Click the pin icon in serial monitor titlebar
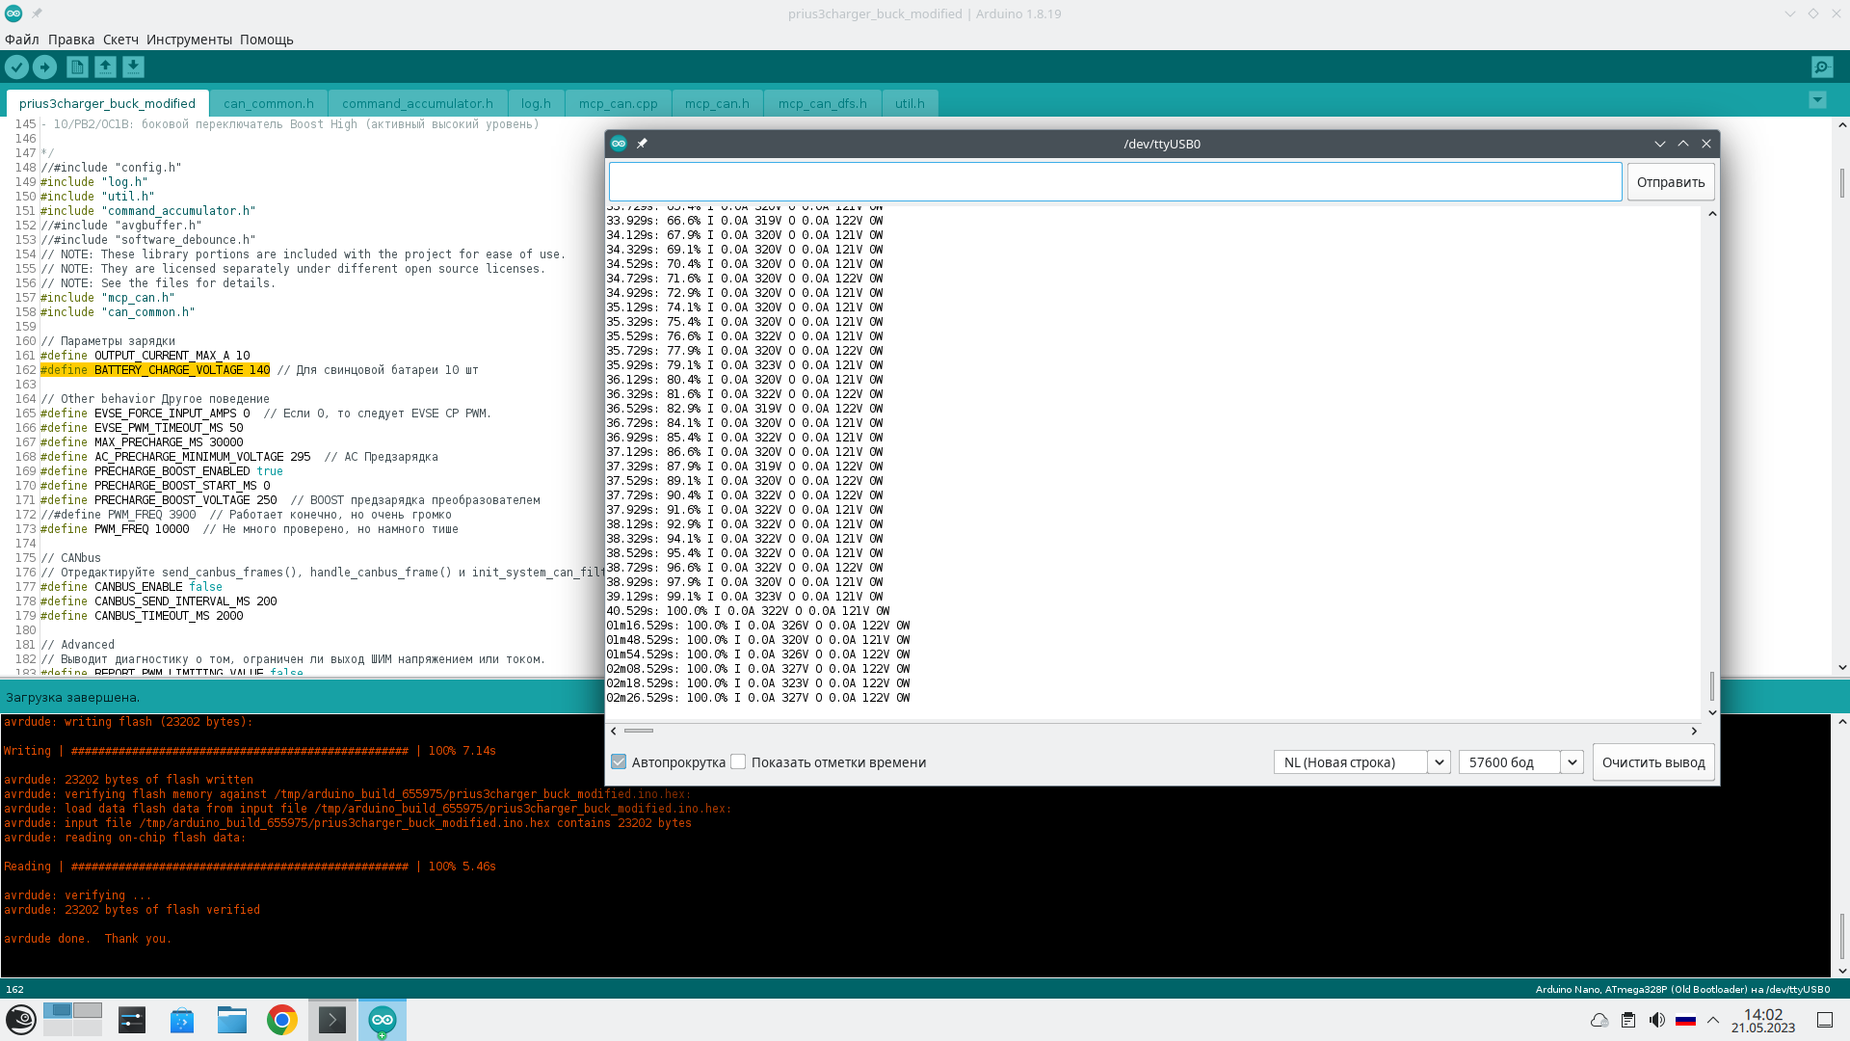The width and height of the screenshot is (1850, 1041). coord(642,144)
